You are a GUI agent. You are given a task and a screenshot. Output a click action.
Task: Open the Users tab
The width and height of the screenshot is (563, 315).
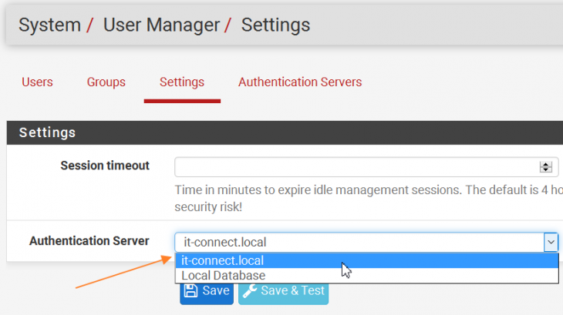(x=37, y=82)
